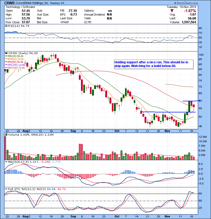The image size is (211, 219).
Task: Open the StockCharts.com copyright link
Action: (x=186, y=3)
